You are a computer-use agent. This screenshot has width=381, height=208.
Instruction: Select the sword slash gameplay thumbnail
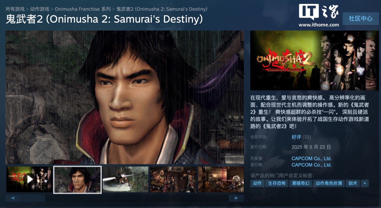pyautogui.click(x=125, y=179)
